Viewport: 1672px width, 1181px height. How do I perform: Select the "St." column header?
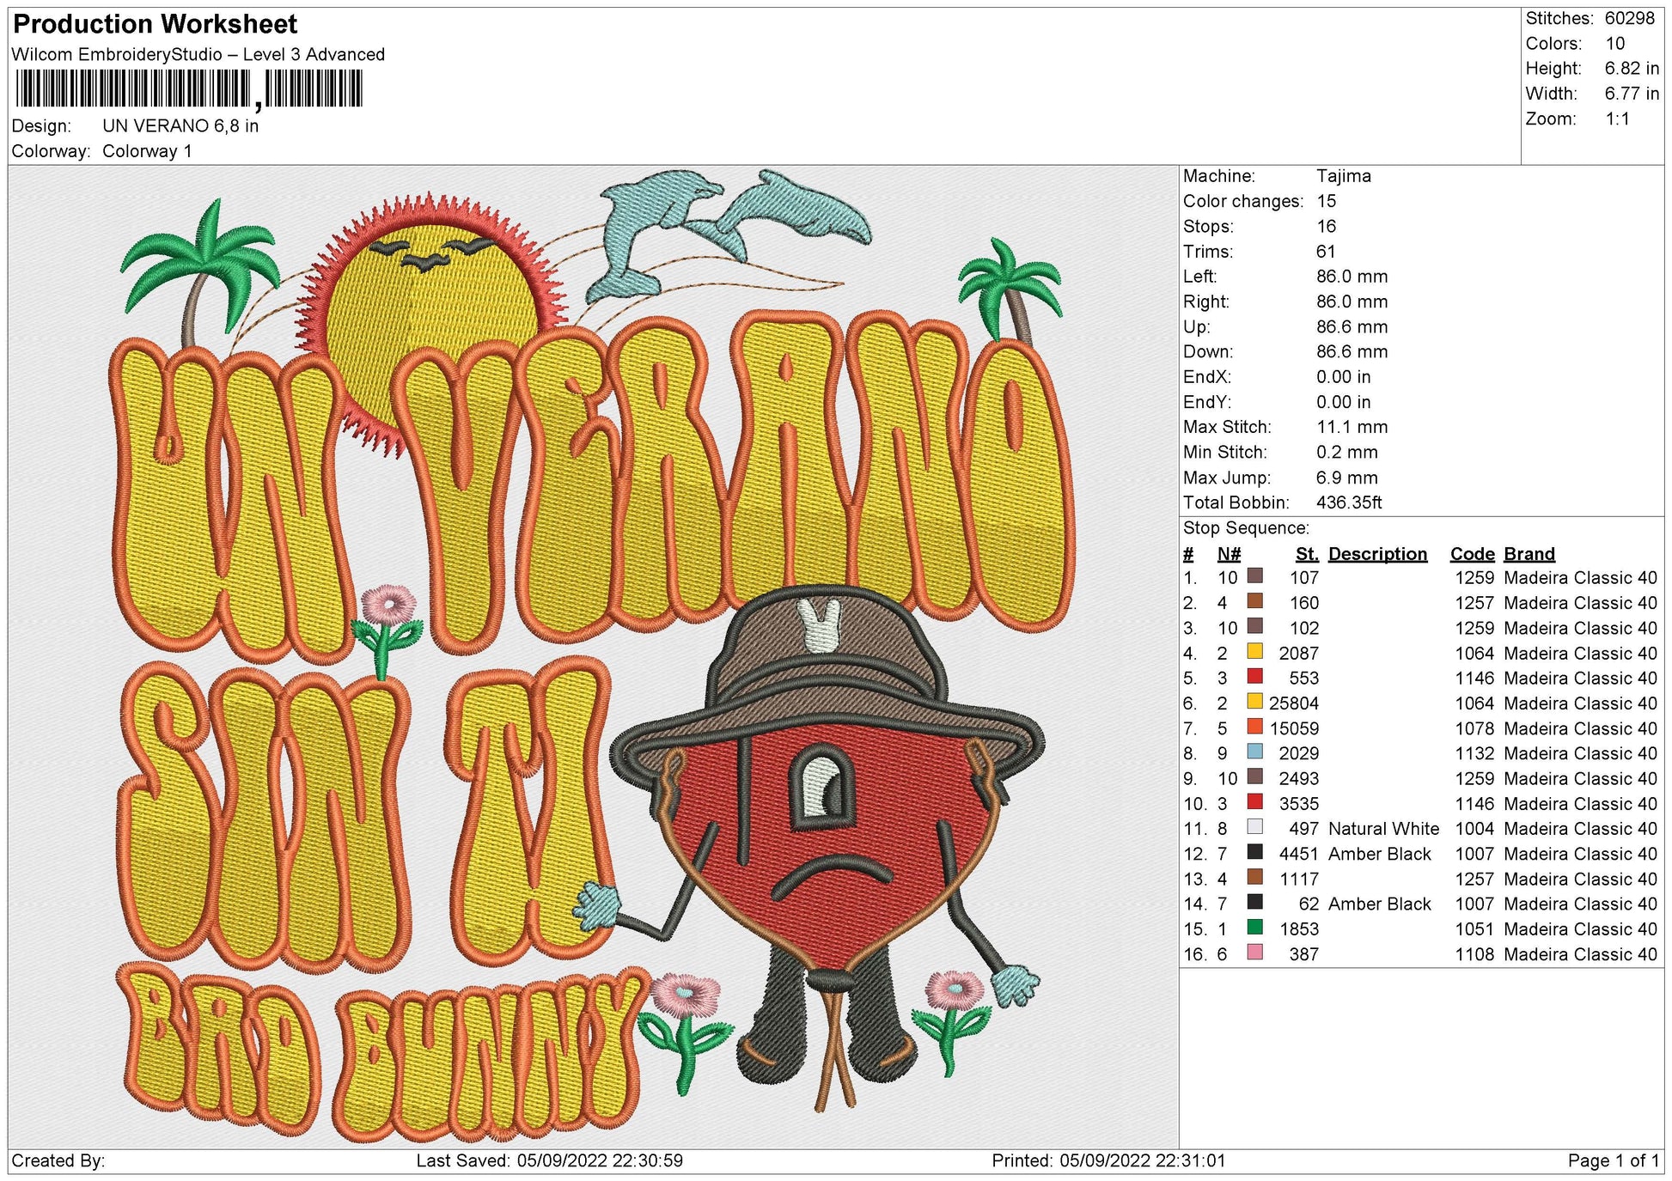click(1307, 554)
